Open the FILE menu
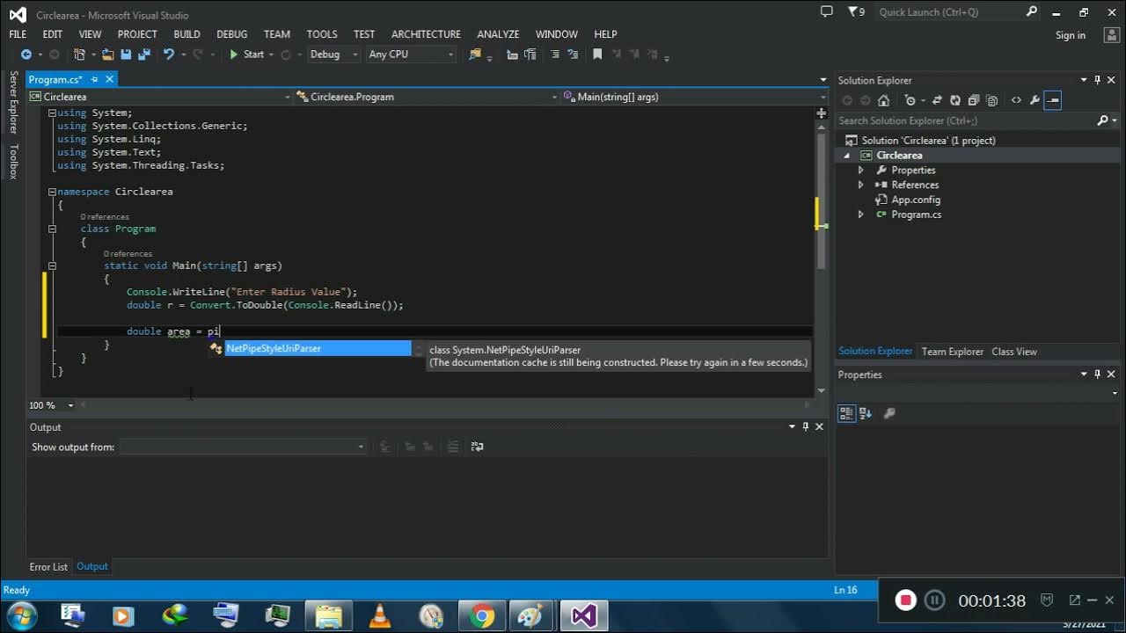Image resolution: width=1126 pixels, height=633 pixels. [18, 34]
